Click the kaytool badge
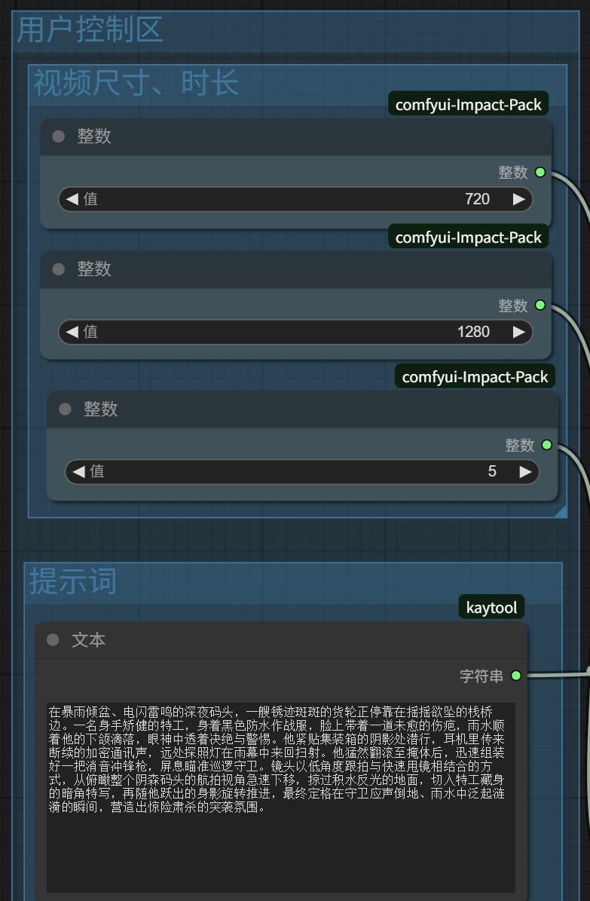The image size is (590, 901). [x=492, y=608]
